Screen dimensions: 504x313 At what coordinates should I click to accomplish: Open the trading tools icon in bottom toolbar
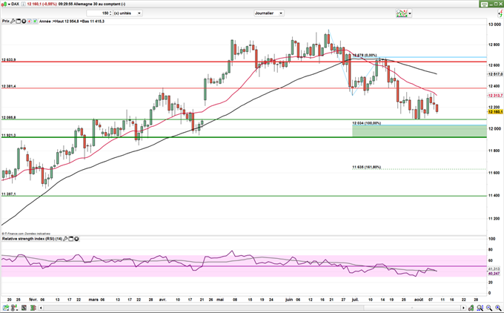[x=15, y=308]
